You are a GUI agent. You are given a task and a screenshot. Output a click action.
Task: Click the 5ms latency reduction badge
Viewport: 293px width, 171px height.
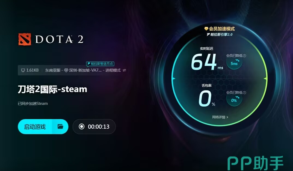[234, 63]
